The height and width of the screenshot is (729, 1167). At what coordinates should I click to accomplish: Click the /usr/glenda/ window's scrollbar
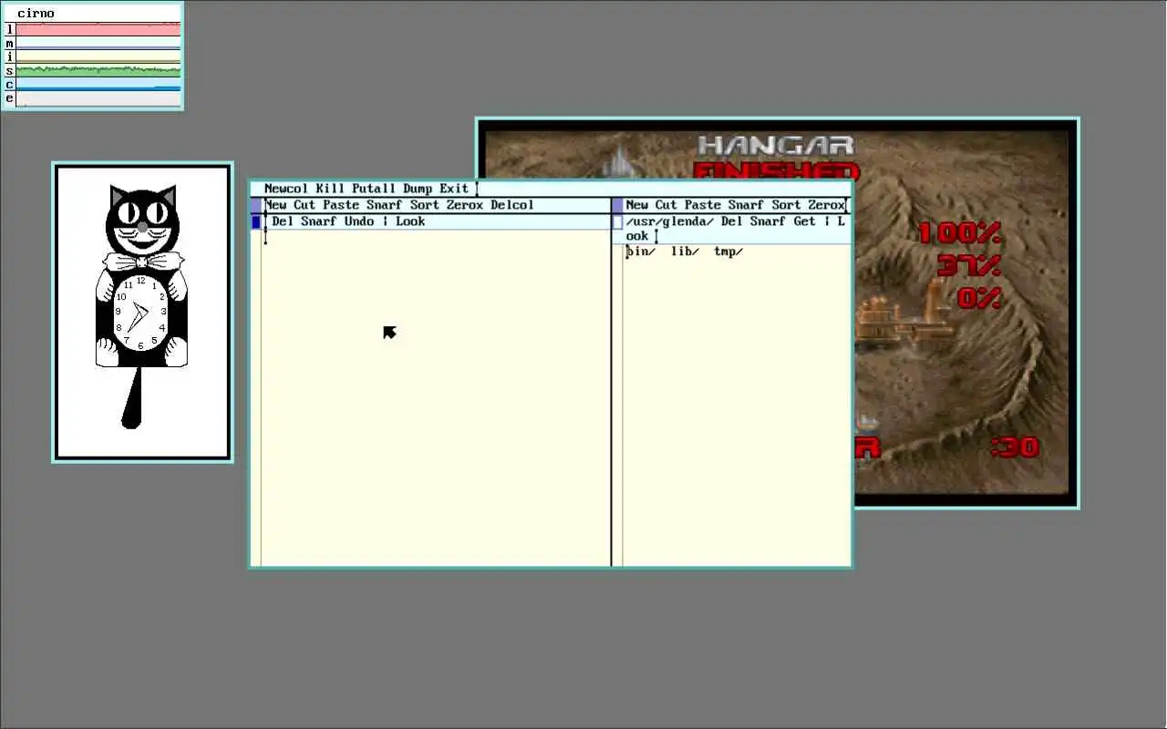coord(617,405)
